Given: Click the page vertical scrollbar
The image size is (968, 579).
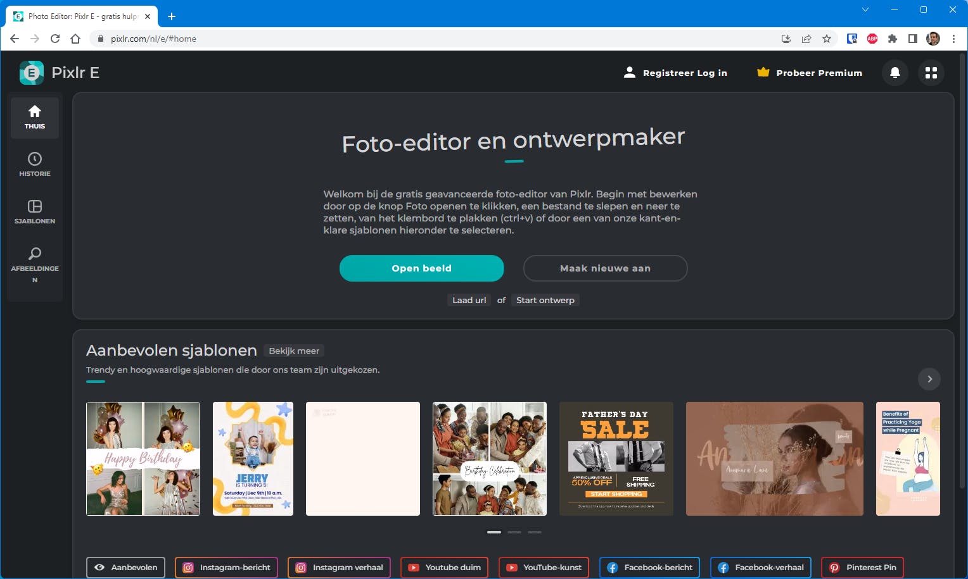Looking at the screenshot, I should [x=963, y=272].
